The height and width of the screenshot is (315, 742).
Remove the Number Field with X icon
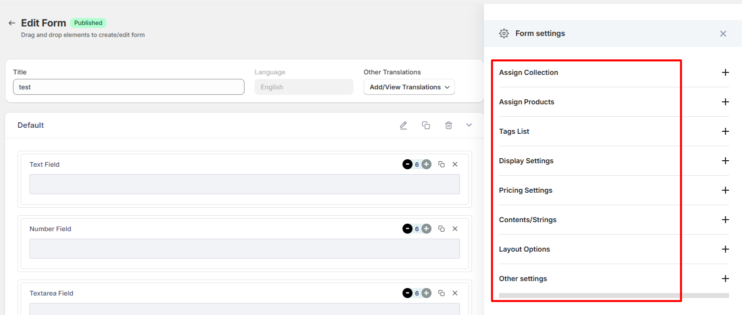click(x=455, y=229)
